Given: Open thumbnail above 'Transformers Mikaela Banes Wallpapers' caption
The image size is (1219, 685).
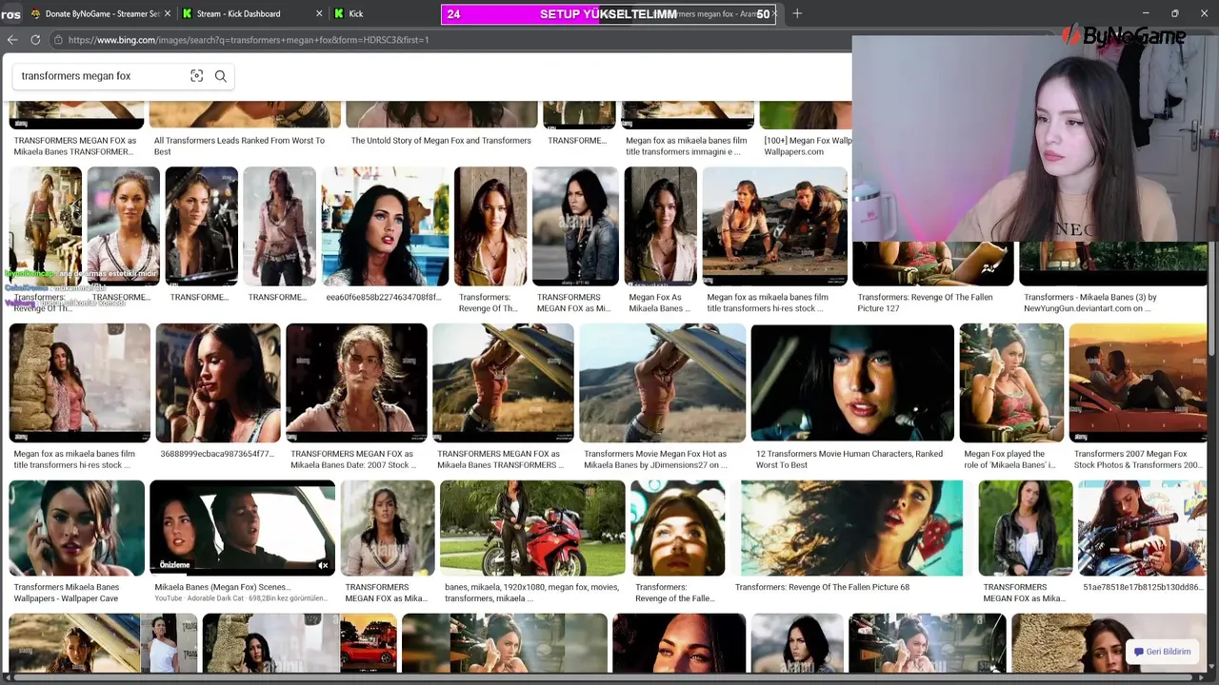Looking at the screenshot, I should pyautogui.click(x=77, y=528).
